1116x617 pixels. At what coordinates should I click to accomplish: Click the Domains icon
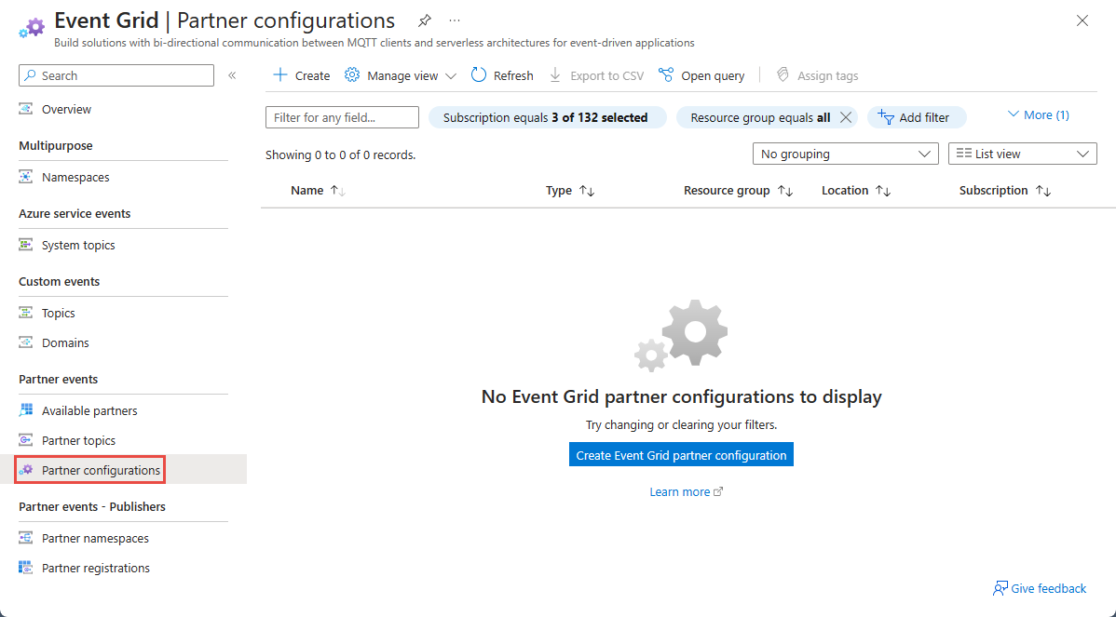pos(25,342)
